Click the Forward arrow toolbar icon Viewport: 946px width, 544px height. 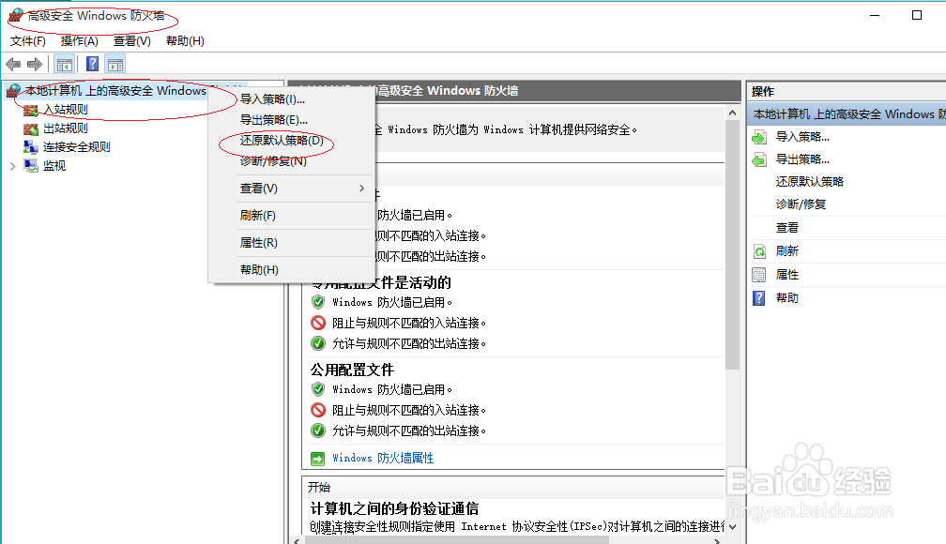point(35,64)
